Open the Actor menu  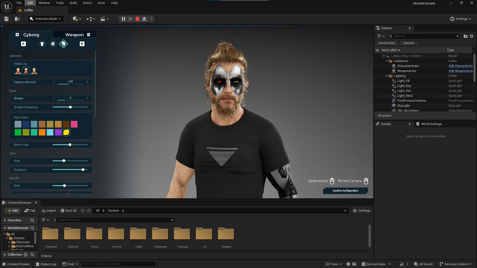[x=101, y=3]
